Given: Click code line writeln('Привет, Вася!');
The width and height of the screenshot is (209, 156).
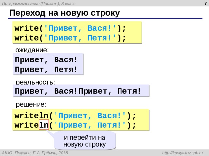Looking at the screenshot, I should 75,116.
